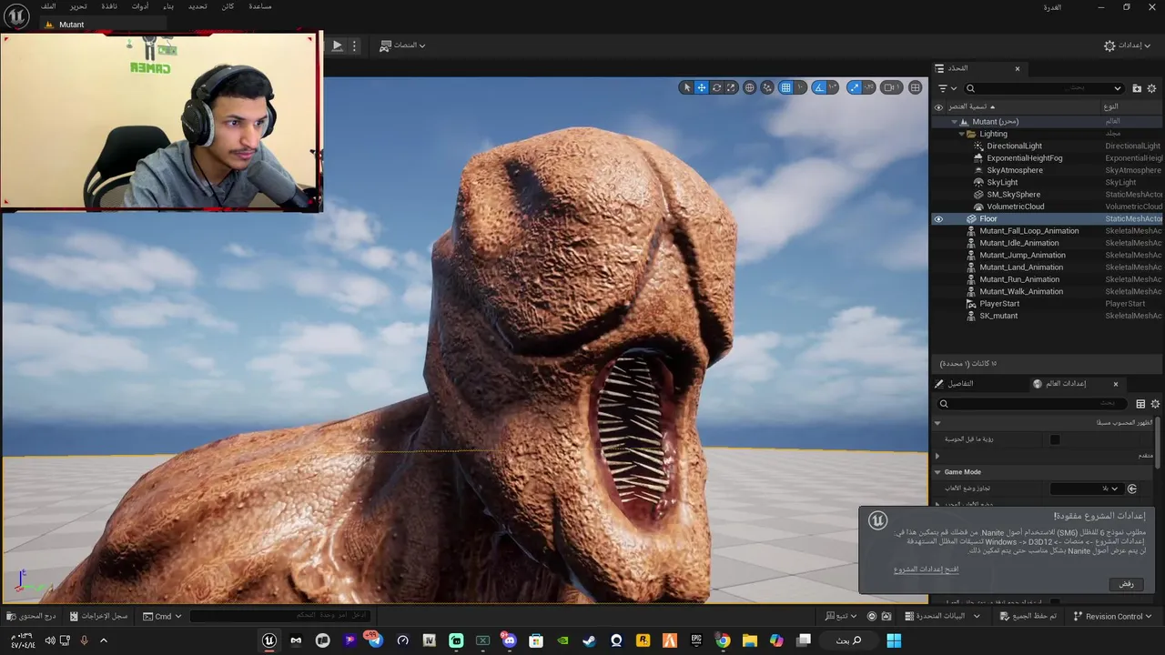Open the Build menu in the menu bar
Viewport: 1165px width, 655px height.
[168, 6]
